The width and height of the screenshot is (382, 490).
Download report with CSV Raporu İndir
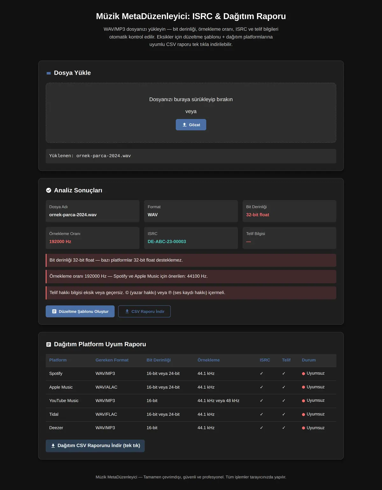144,311
